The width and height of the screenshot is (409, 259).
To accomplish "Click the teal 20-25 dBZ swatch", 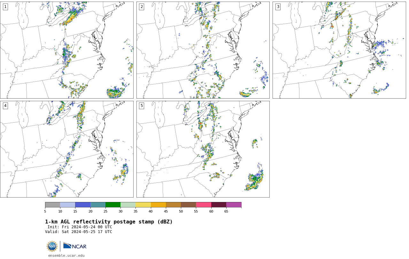I will [98, 205].
